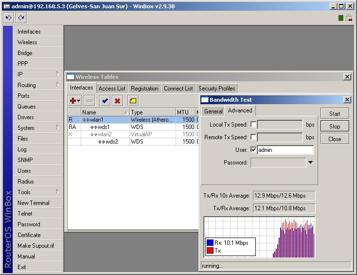
Task: Click the User field containing admin
Action: coord(286,150)
